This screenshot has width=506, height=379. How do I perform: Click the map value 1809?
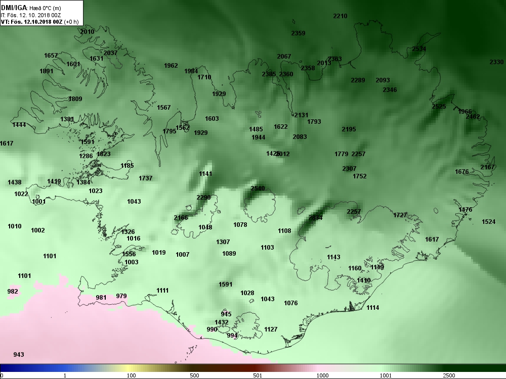click(75, 99)
